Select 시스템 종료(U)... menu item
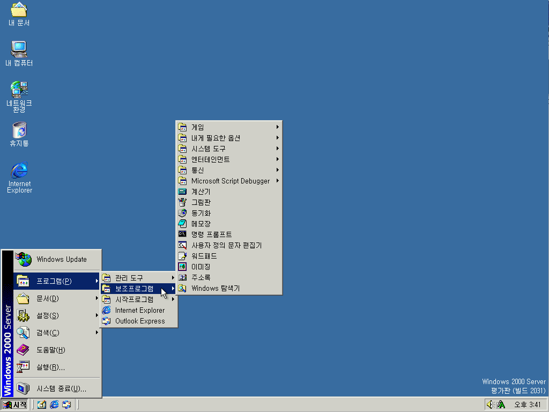This screenshot has width=549, height=412. point(57,388)
